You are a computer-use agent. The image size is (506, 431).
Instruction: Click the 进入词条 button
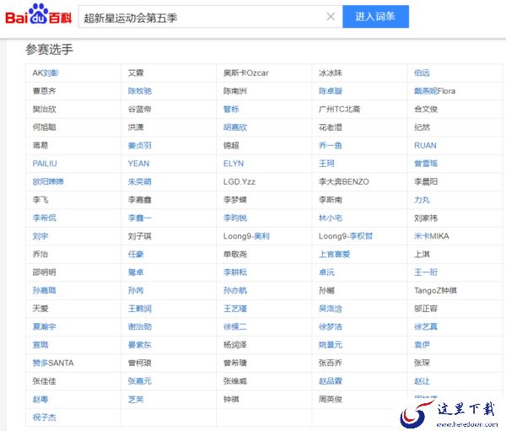(x=375, y=17)
